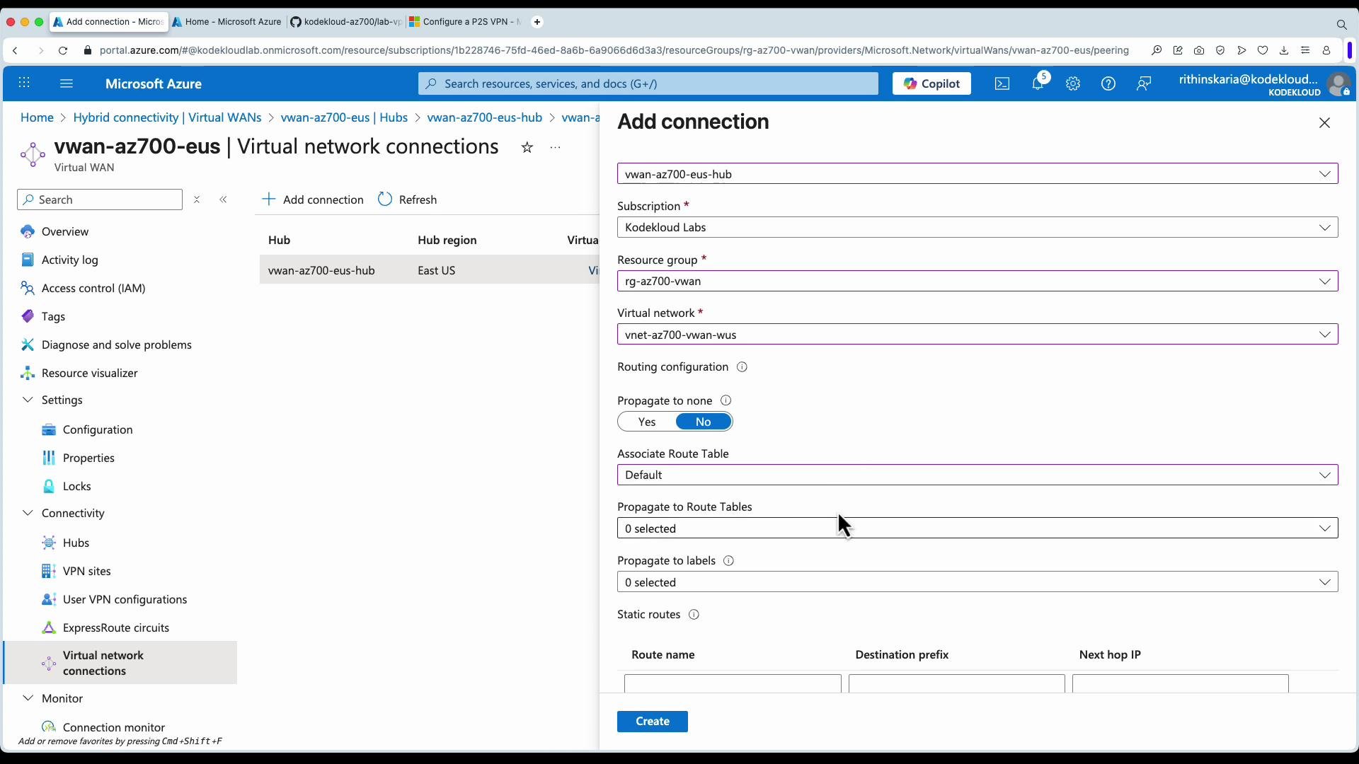Clear the sidebar search with X

pyautogui.click(x=197, y=199)
